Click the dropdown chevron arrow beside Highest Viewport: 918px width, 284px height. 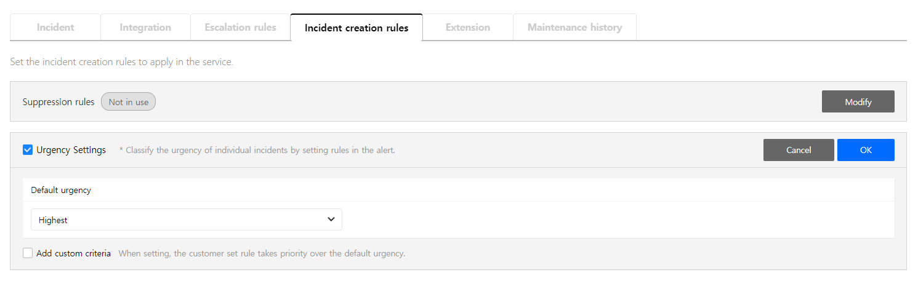(x=331, y=219)
